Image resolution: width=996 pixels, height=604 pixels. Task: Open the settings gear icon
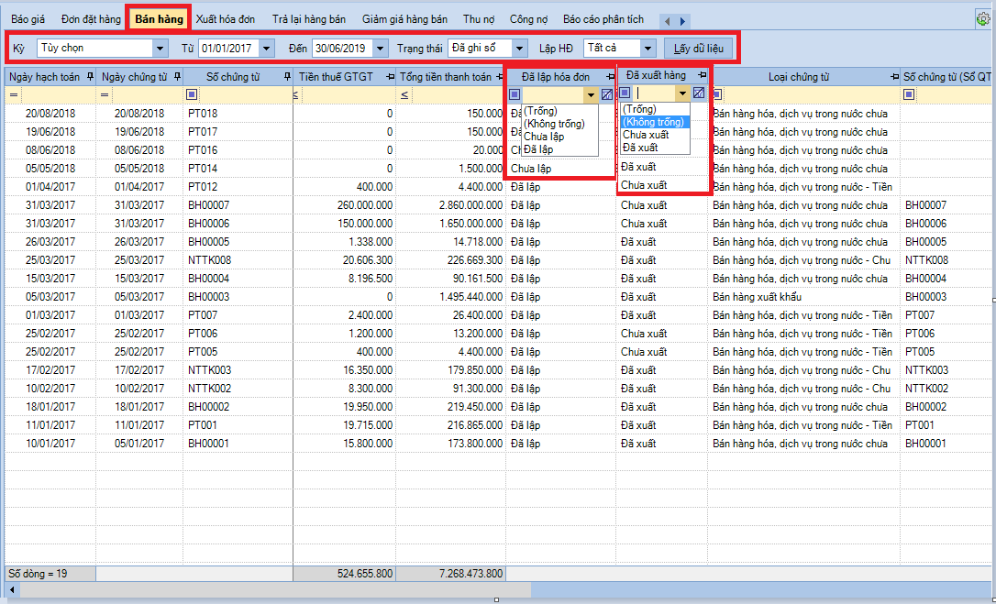click(x=982, y=19)
